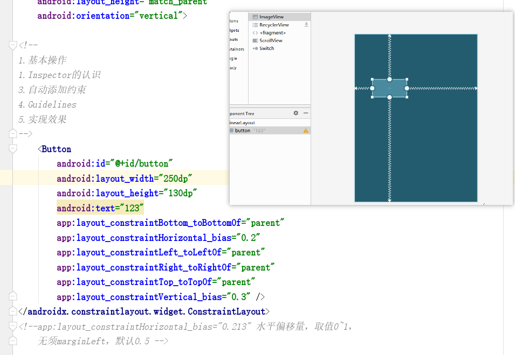Click the warning icon on button row
515x355 pixels.
pos(306,131)
